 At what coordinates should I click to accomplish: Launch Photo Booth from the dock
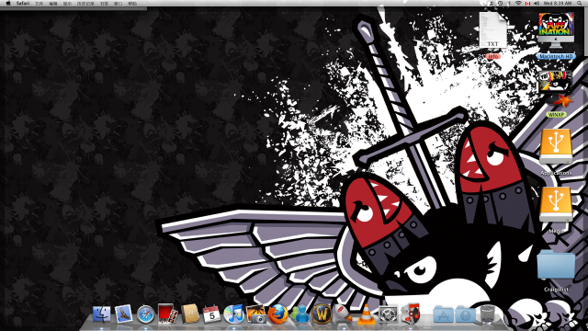167,314
